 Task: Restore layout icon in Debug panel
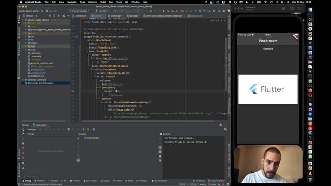[x=225, y=130]
